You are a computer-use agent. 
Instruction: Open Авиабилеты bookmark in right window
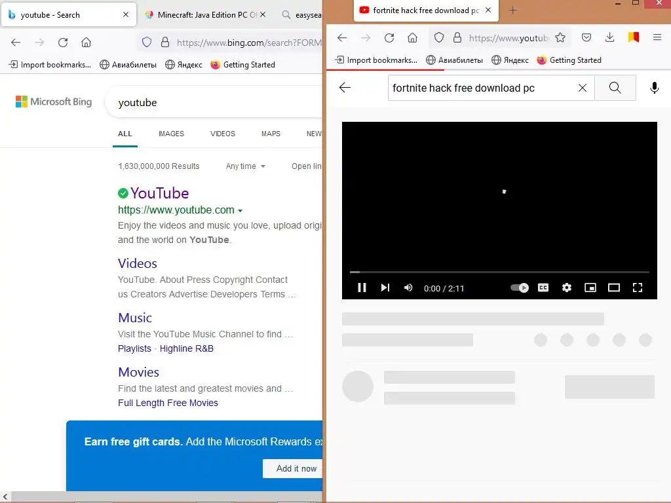tap(455, 60)
